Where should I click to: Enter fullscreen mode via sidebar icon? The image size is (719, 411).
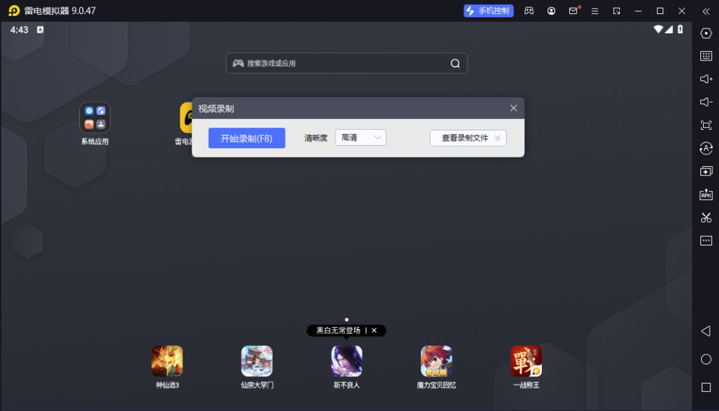[706, 124]
